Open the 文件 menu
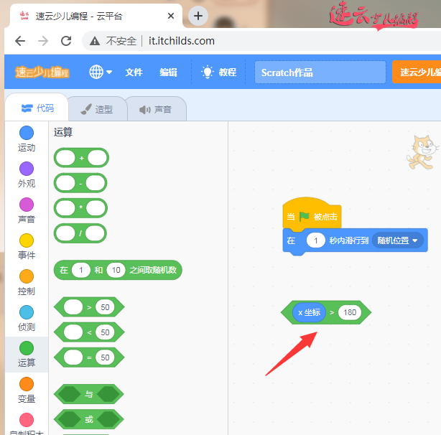The image size is (441, 435). tap(134, 72)
